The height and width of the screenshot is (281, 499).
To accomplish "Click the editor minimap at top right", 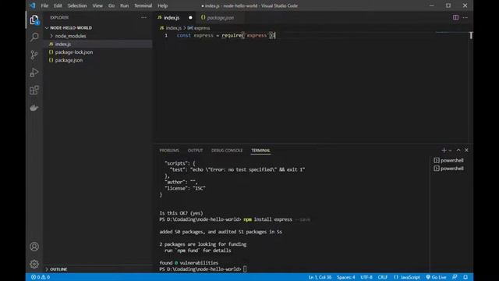I will tap(451, 33).
